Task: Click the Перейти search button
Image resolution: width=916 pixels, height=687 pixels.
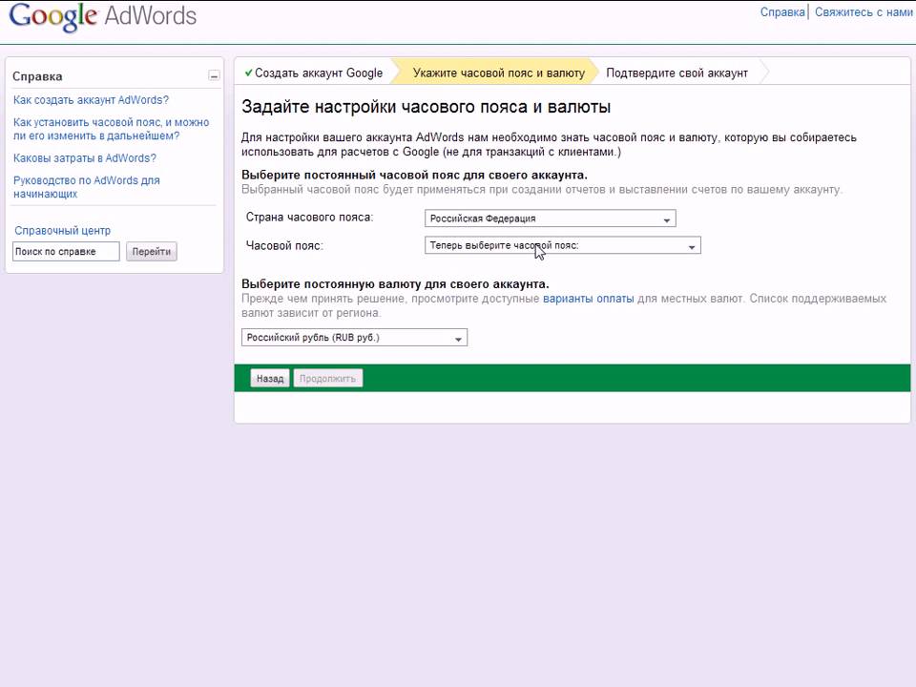Action: [x=152, y=252]
